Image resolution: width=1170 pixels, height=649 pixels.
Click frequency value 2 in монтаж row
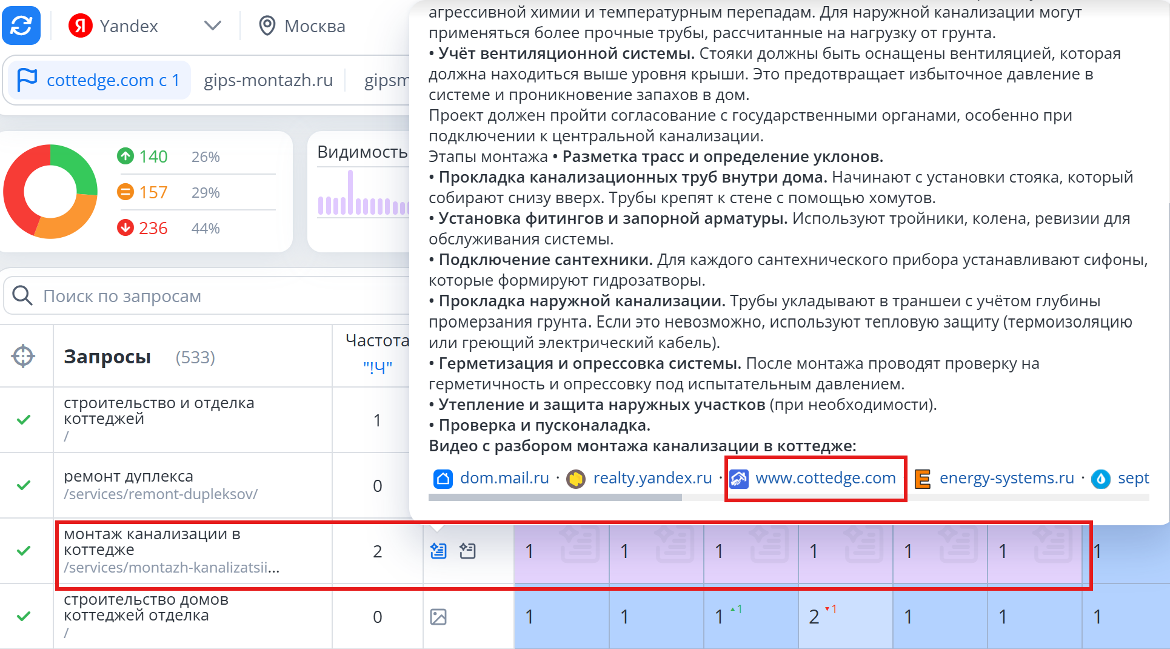point(377,551)
